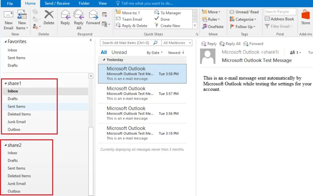Reverse the Newest sort order
Viewport: 313px width, 196px height.
176,52
